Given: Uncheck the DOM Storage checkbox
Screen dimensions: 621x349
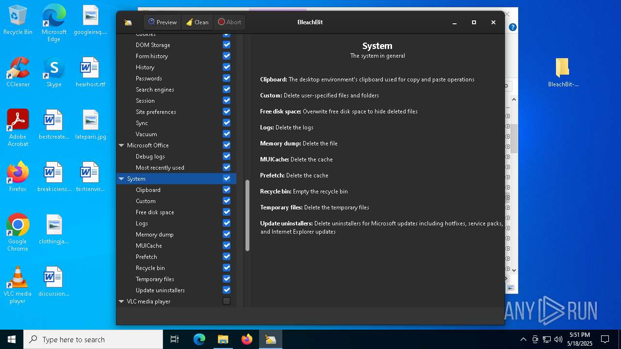Looking at the screenshot, I should click(x=227, y=45).
